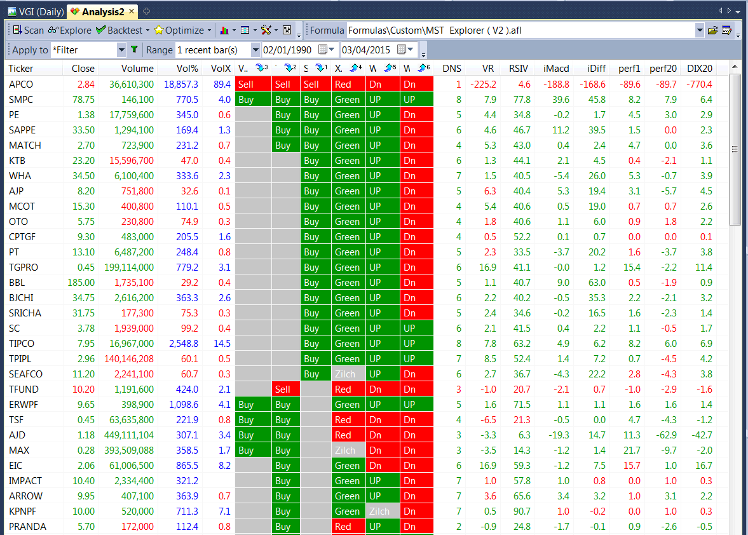Expand the Backtest dropdown arrow
This screenshot has width=748, height=535.
click(x=147, y=30)
